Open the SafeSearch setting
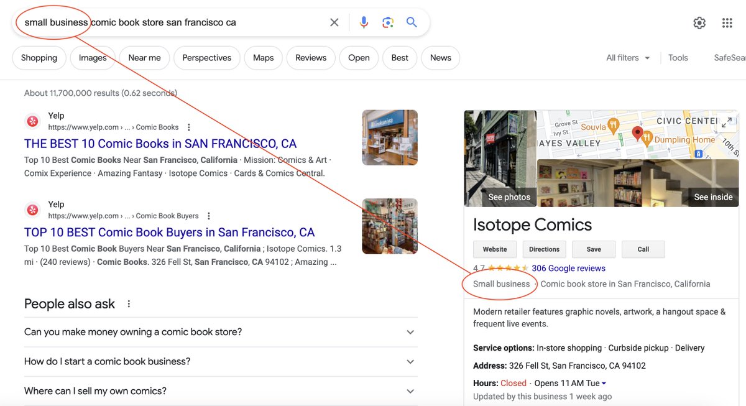The height and width of the screenshot is (406, 746). (730, 58)
